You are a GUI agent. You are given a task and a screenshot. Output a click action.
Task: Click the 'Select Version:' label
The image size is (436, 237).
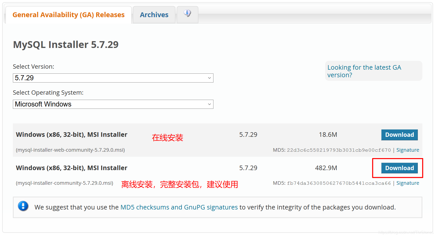click(x=34, y=67)
